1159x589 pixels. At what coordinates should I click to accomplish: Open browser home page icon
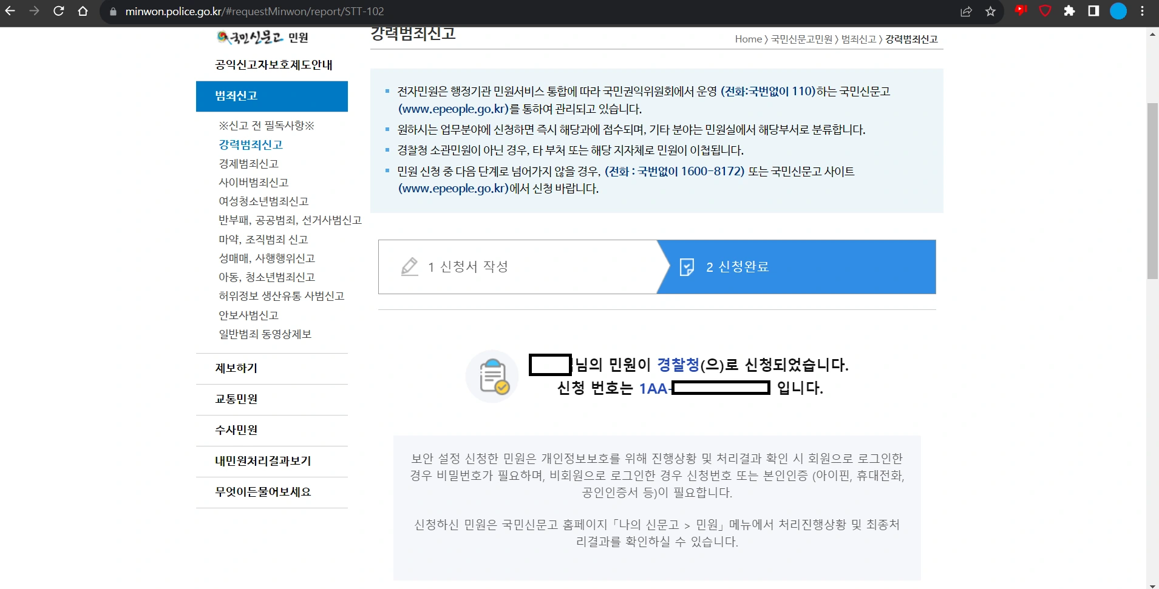83,11
